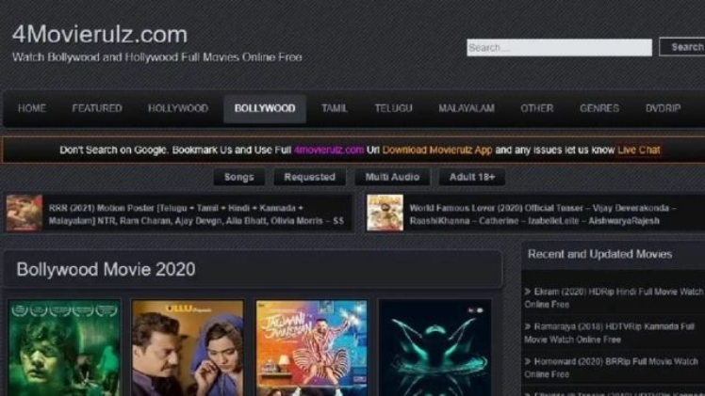705x396 pixels.
Task: Click arrow icon beside Homeward entry
Action: [528, 361]
